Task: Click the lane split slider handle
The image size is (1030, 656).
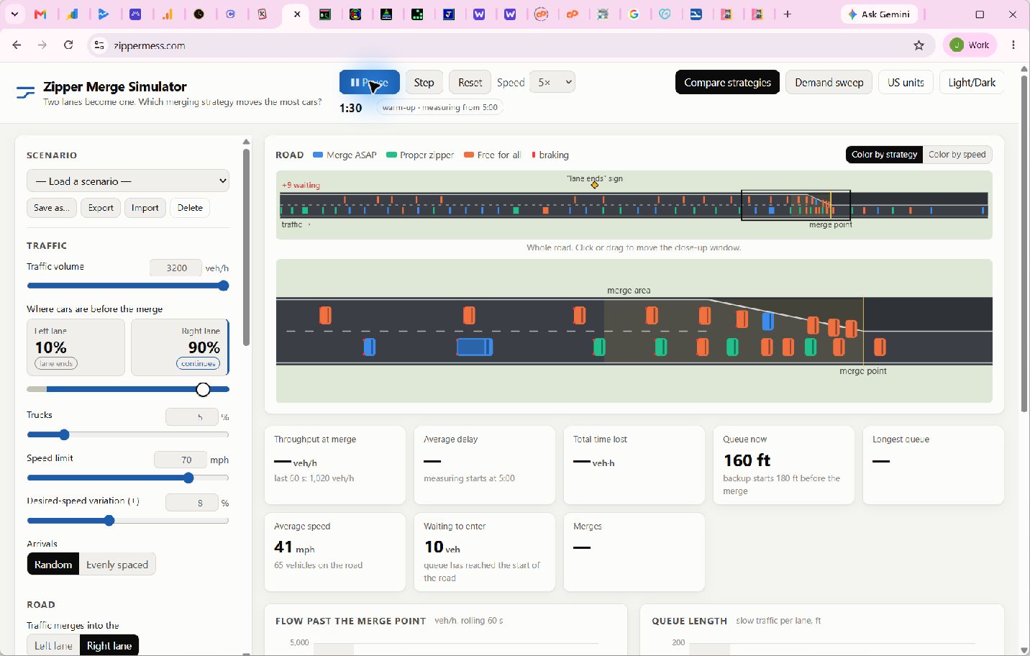Action: coord(203,389)
